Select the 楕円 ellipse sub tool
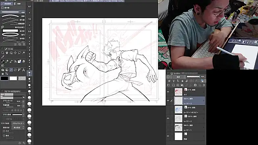The image size is (258, 145). pos(13,35)
